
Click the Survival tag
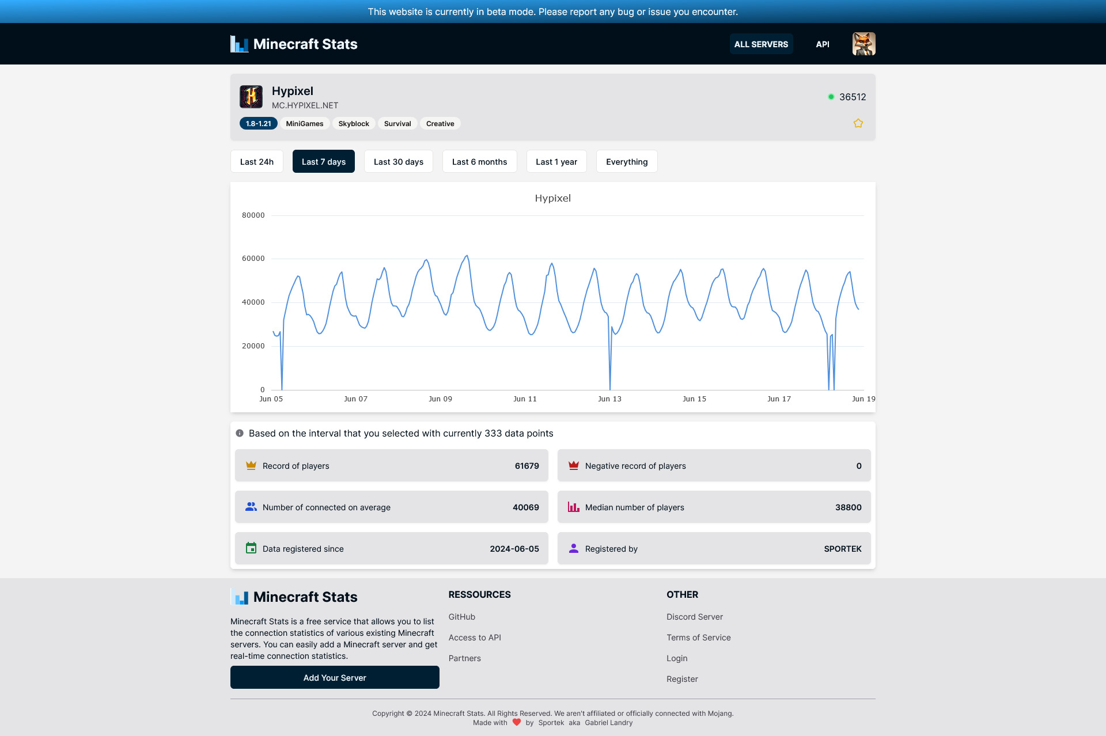397,123
